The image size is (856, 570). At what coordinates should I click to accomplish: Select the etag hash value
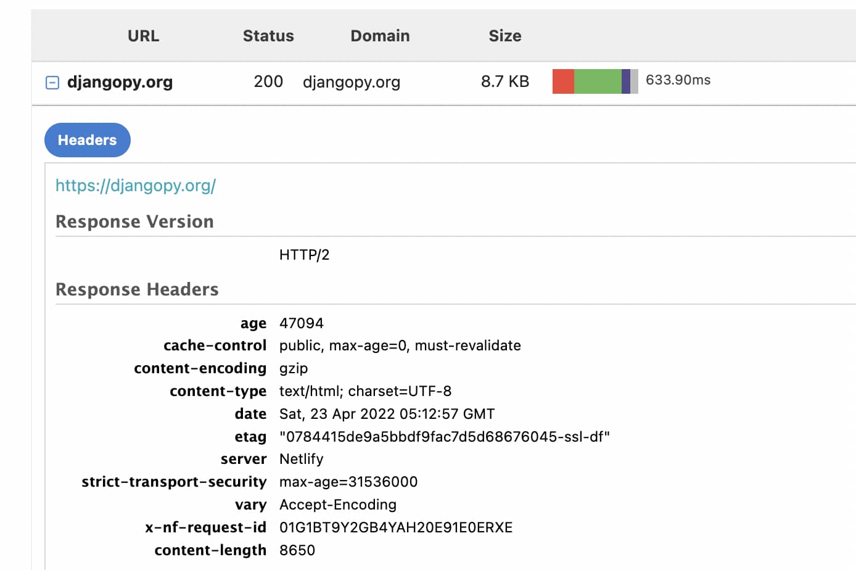click(445, 437)
